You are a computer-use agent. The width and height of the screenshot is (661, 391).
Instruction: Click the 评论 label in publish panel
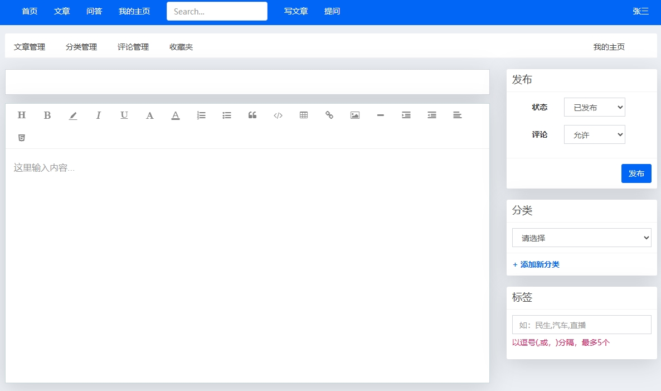pyautogui.click(x=539, y=134)
